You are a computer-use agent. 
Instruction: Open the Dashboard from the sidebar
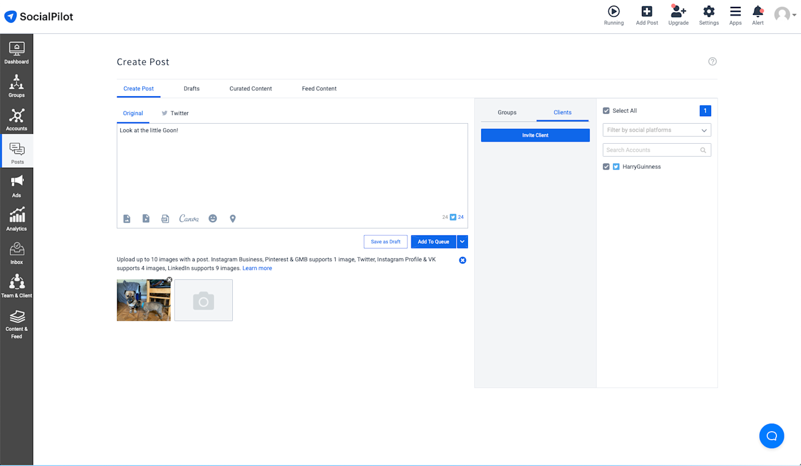17,53
